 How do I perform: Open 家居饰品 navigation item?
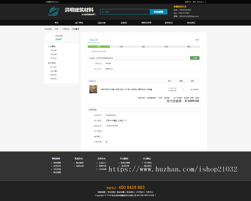click(169, 23)
